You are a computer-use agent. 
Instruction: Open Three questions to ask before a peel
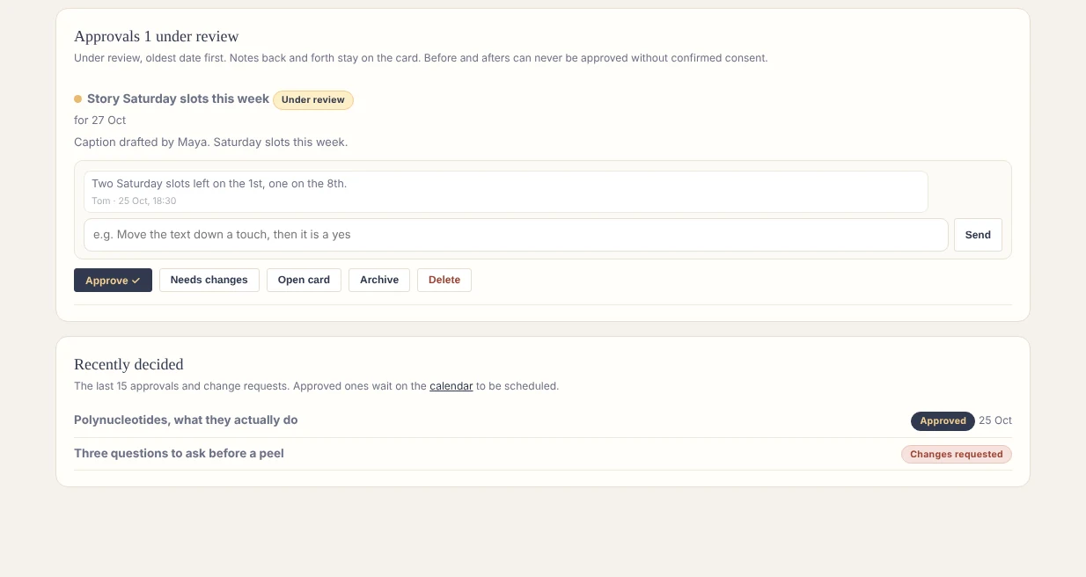click(x=543, y=454)
